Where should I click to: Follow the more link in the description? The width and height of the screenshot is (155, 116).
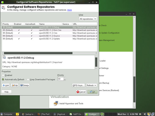(70, 10)
